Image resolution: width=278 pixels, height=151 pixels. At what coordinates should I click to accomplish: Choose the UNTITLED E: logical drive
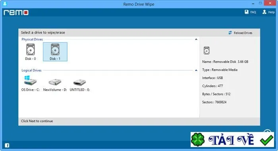pyautogui.click(x=79, y=85)
